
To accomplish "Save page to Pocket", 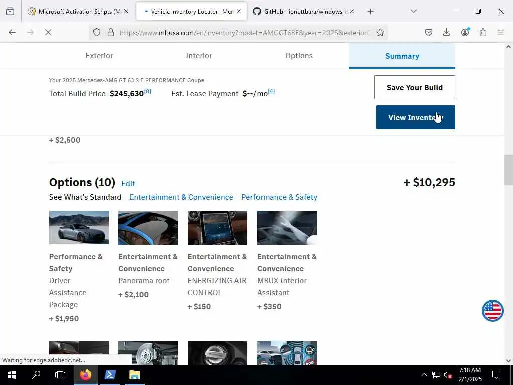I will click(x=429, y=32).
